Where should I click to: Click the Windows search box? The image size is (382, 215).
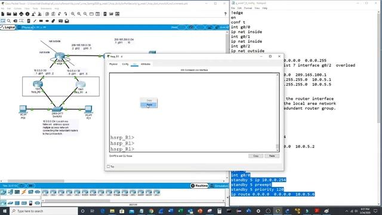pos(44,211)
